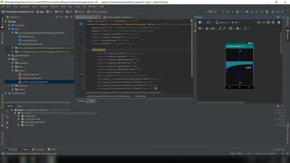Open the Event Log button
The width and height of the screenshot is (290, 163).
click(278, 149)
